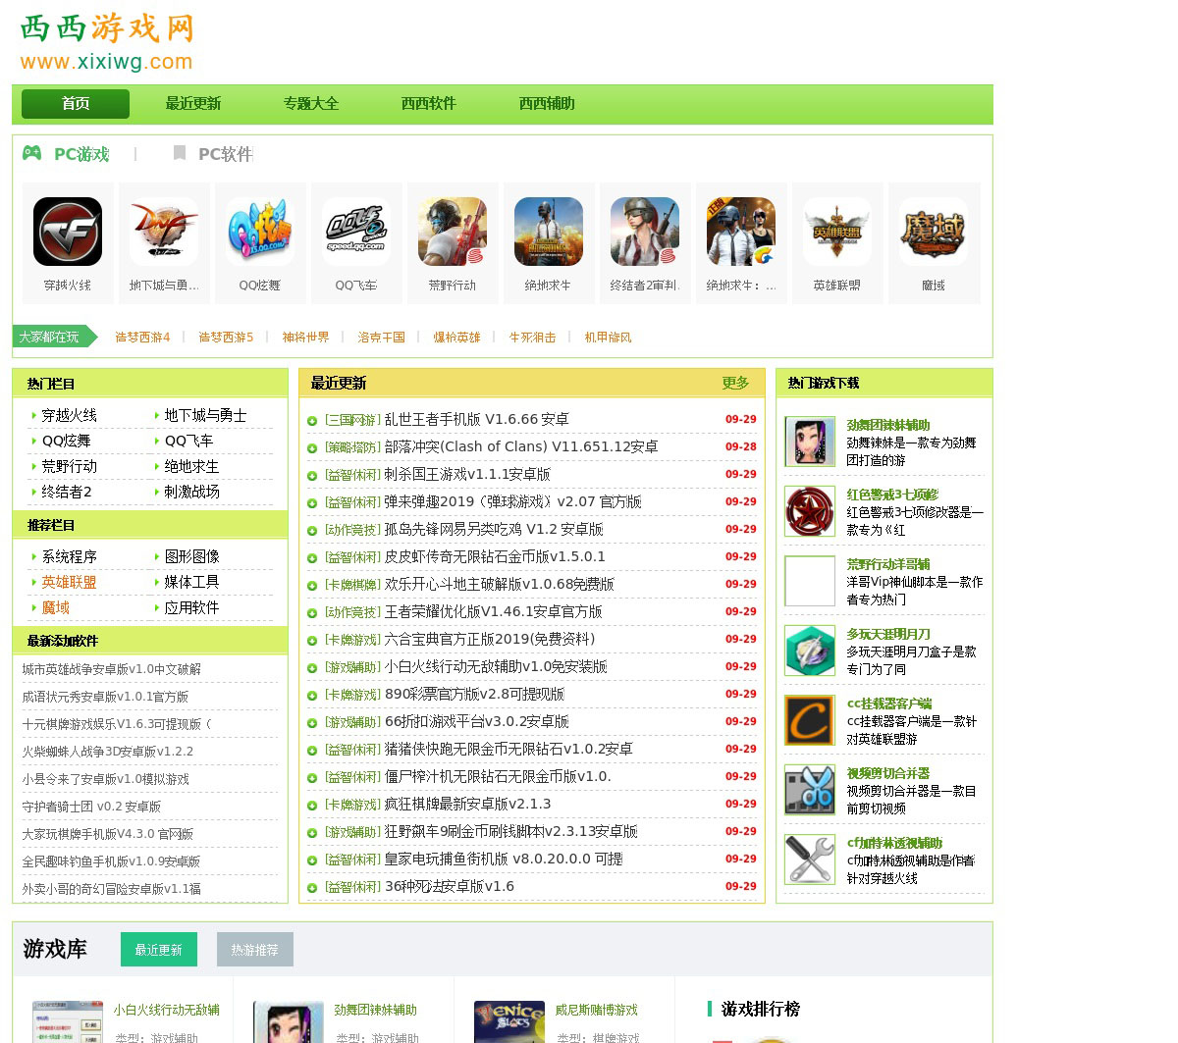
Task: Click the blank 荒野行动洋哥辅助 thumbnail
Action: pos(810,581)
